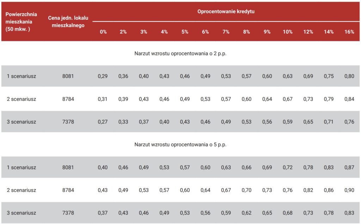
Task: Click the 0,80 value cell
Action: click(349, 76)
